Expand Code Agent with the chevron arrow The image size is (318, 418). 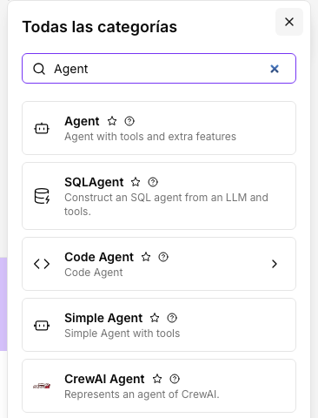[x=275, y=264]
